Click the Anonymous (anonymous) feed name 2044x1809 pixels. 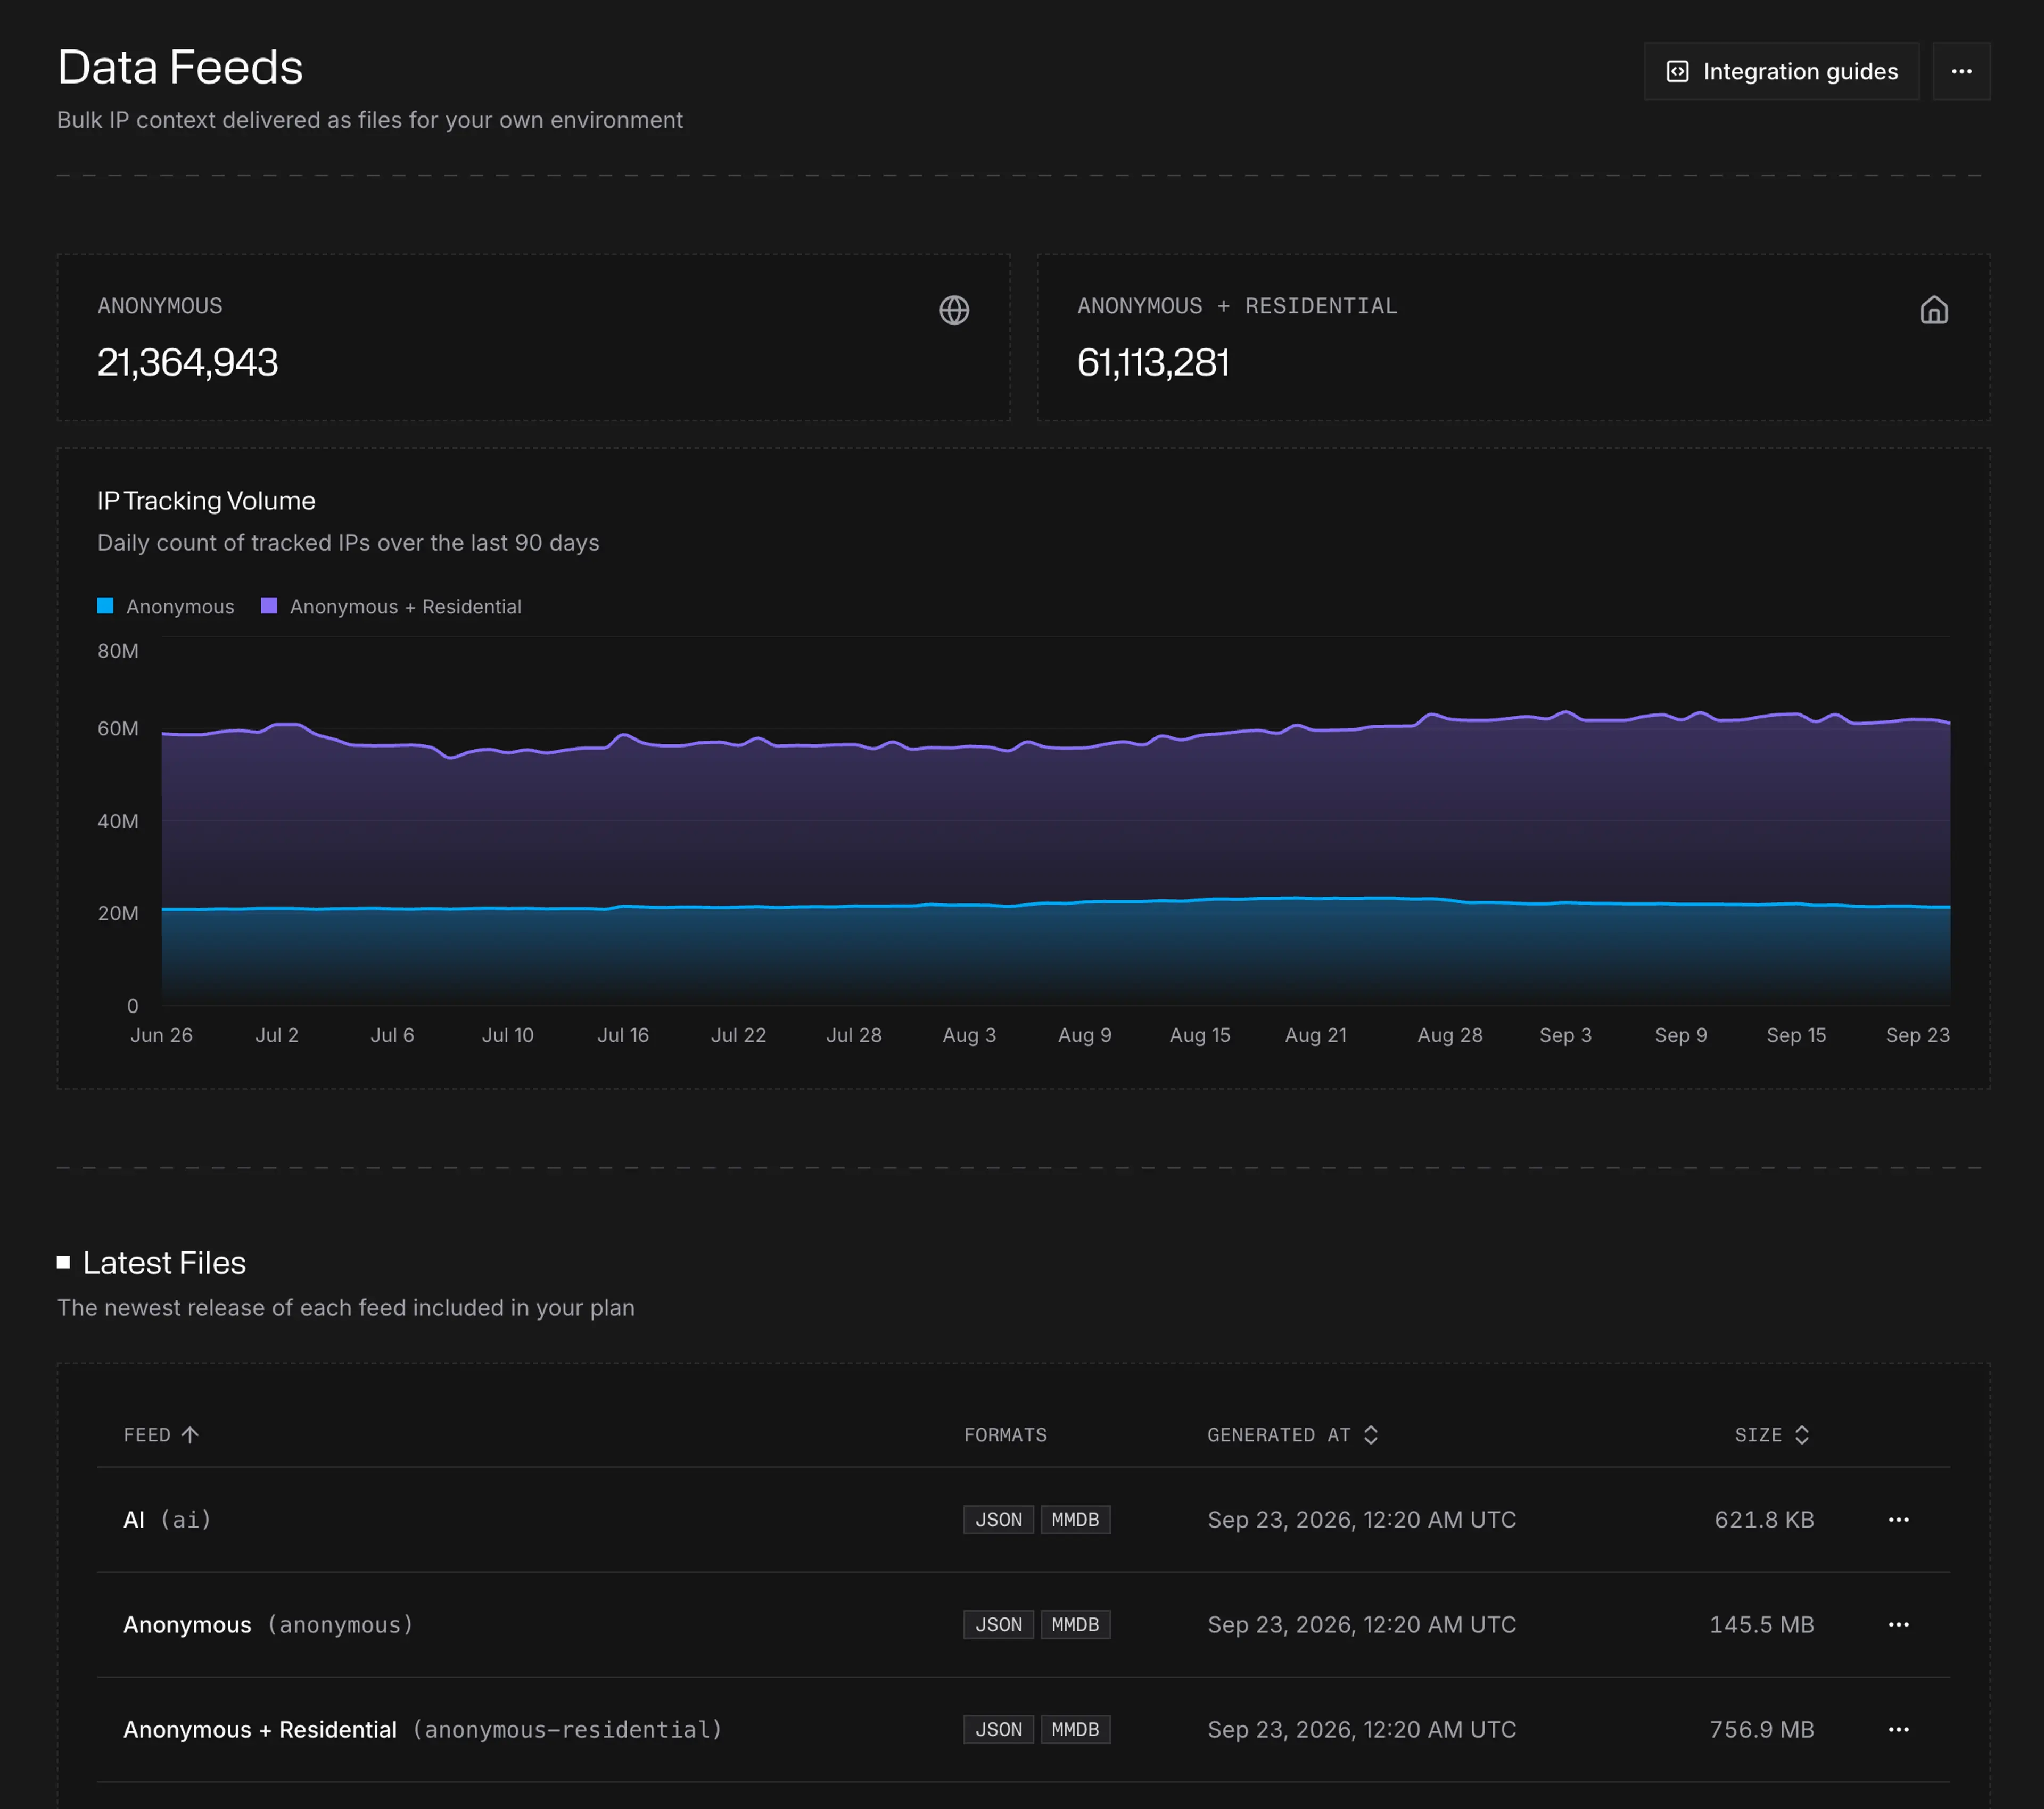tap(268, 1624)
